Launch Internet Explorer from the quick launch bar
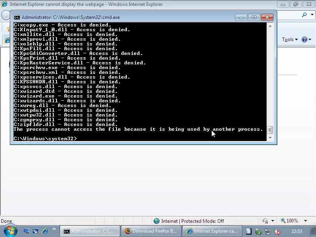 click(45, 231)
